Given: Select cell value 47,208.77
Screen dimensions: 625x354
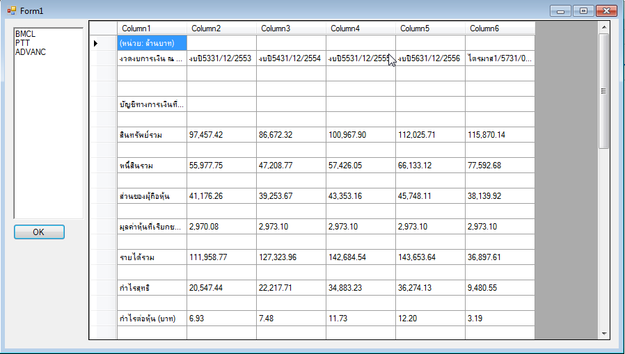Looking at the screenshot, I should point(291,166).
